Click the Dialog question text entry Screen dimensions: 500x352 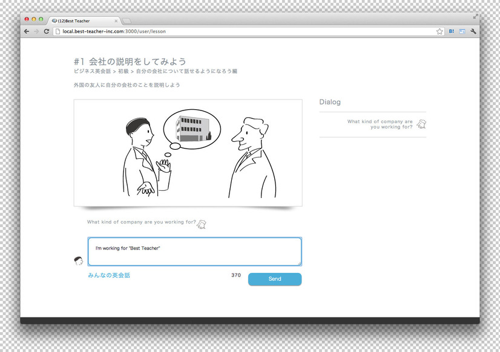pos(380,124)
